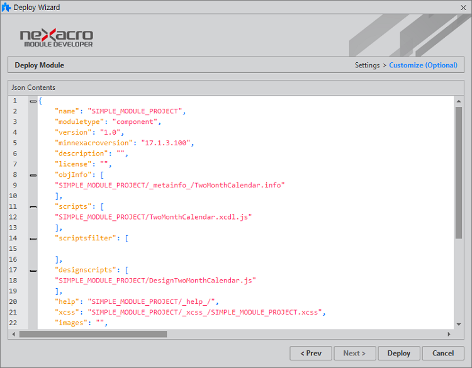The height and width of the screenshot is (368, 472).
Task: Click the horizontal scrollbar right arrow
Action: pyautogui.click(x=449, y=334)
